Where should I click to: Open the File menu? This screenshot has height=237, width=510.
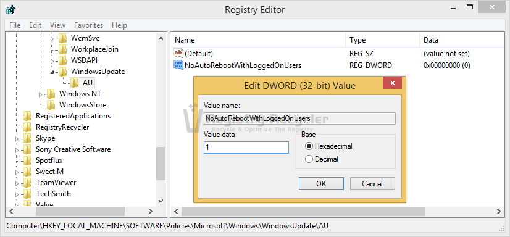pos(15,25)
